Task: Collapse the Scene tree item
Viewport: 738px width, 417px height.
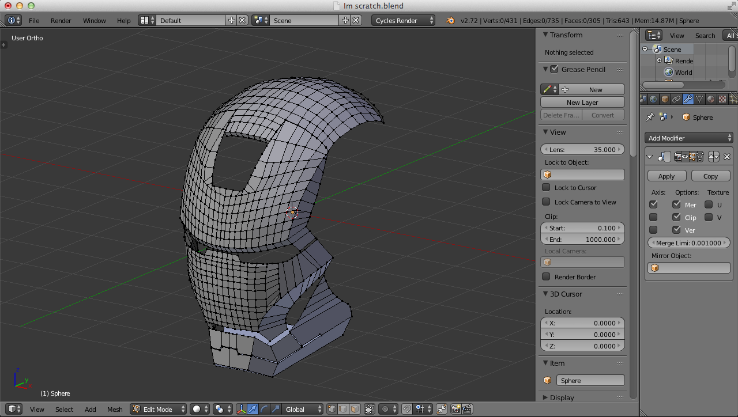Action: click(645, 49)
